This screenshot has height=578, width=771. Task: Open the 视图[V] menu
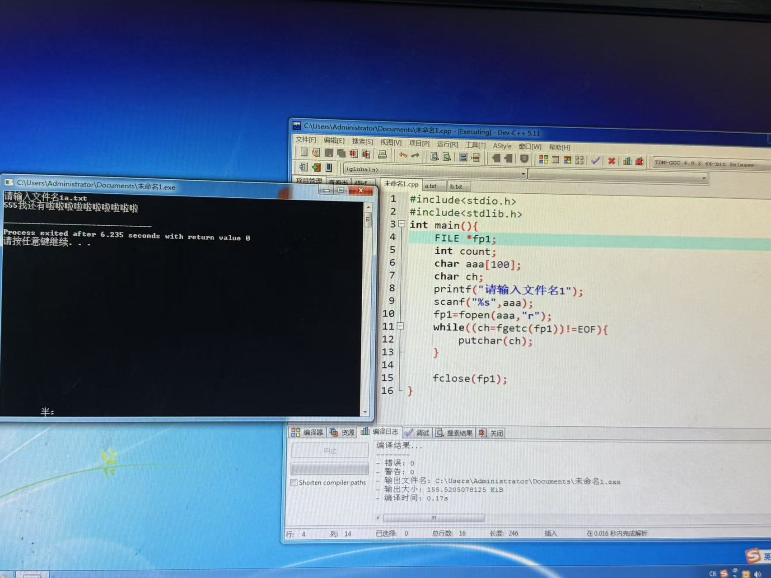click(391, 142)
